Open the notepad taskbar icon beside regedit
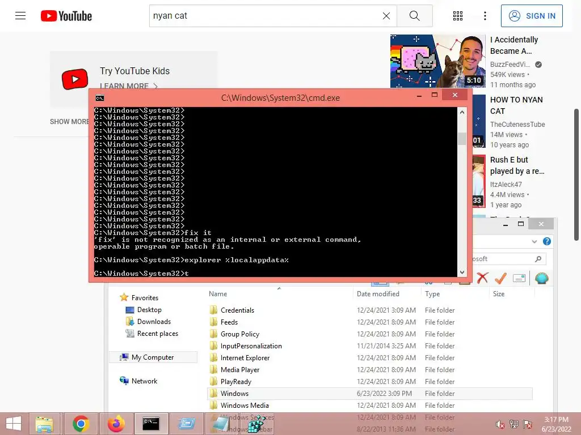Image resolution: width=581 pixels, height=435 pixels. tap(222, 424)
